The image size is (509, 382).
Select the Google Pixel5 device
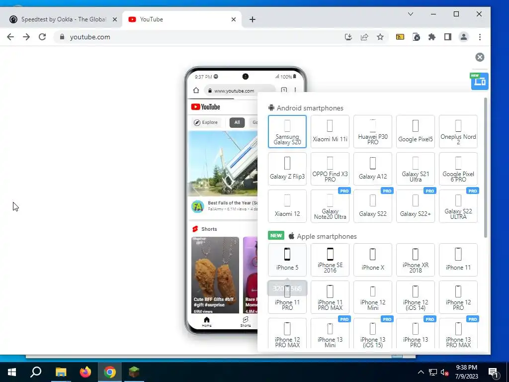(416, 131)
